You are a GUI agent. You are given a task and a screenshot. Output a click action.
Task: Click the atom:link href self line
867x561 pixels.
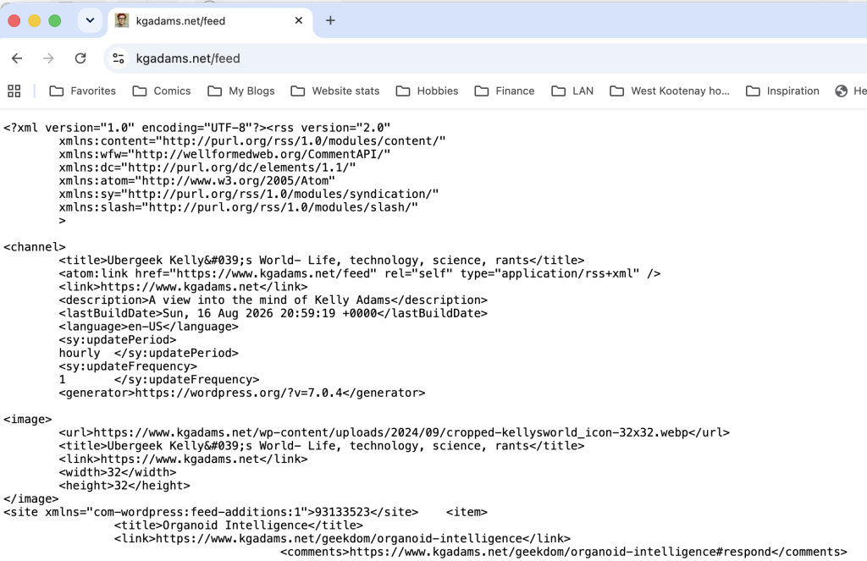point(359,273)
